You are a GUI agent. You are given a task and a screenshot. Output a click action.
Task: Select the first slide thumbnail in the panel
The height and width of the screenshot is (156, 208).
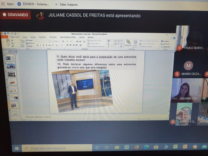10,58
